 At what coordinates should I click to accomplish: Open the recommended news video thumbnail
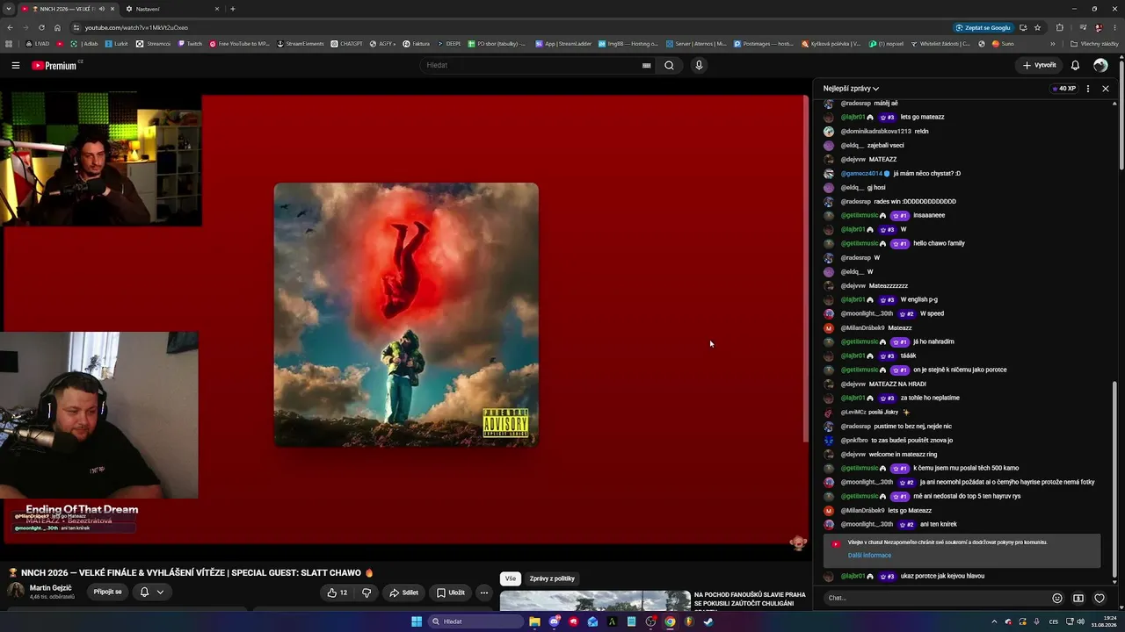pos(595,601)
